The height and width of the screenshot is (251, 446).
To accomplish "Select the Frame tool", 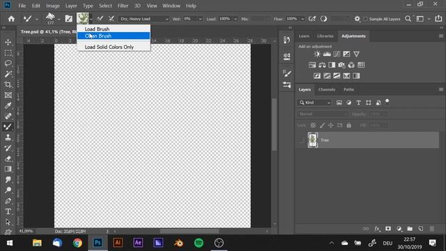I will 8,95.
